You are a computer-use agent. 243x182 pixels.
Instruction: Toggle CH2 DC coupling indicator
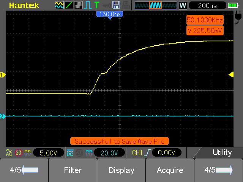[70, 153]
